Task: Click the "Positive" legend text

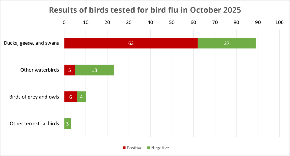Action: 135,148
